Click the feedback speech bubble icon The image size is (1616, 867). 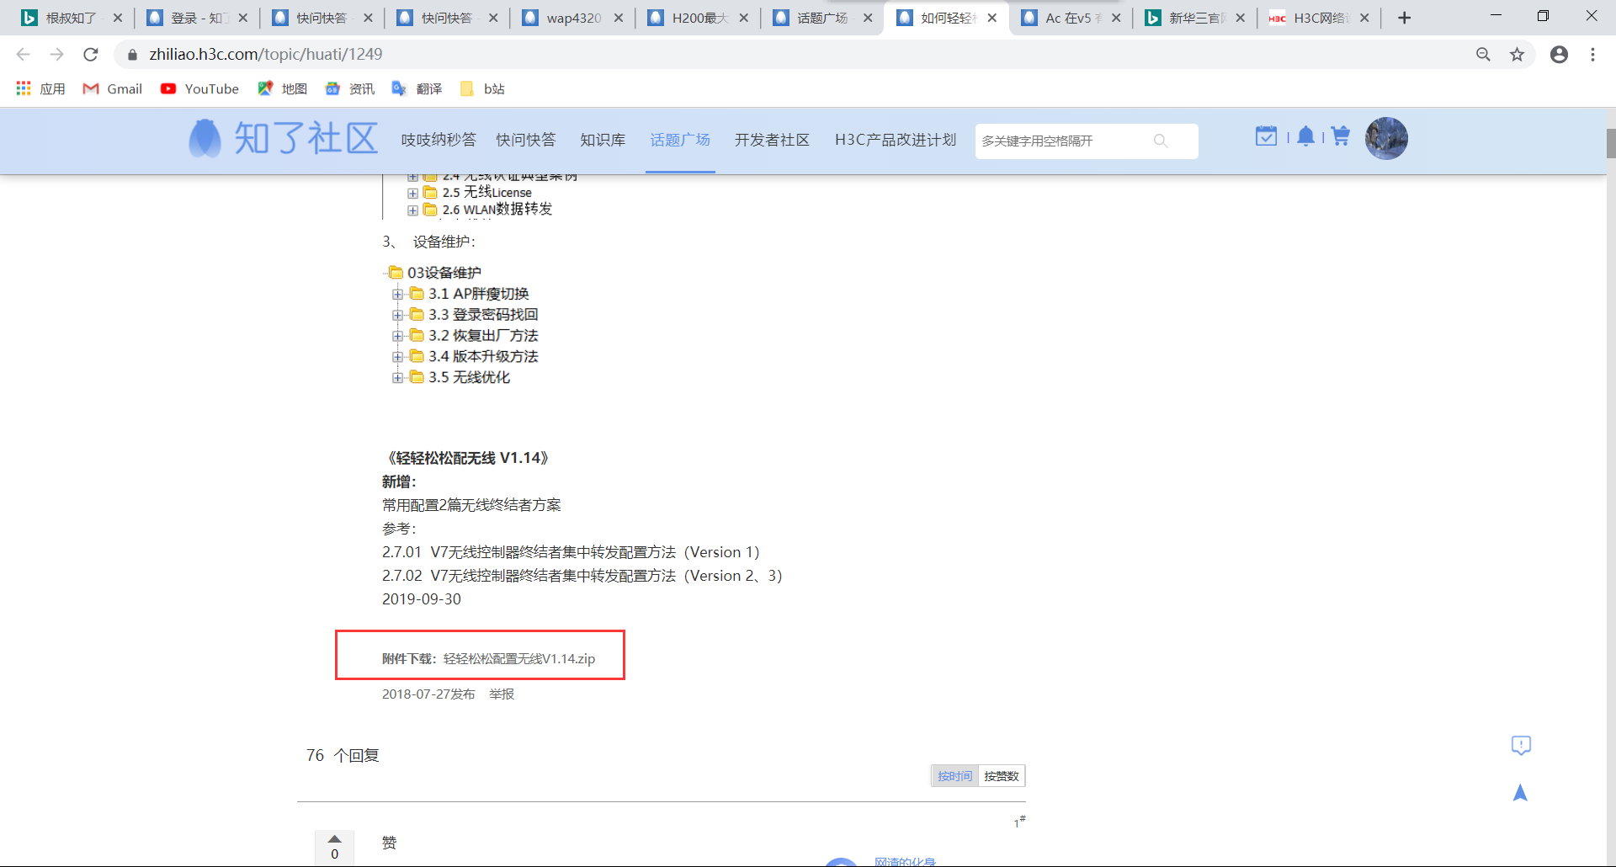pyautogui.click(x=1521, y=745)
